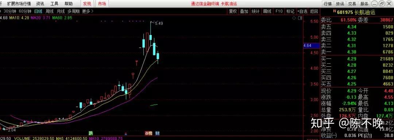Select the 30分钟 chart period
This screenshot has height=140, width=394.
pos(10,11)
